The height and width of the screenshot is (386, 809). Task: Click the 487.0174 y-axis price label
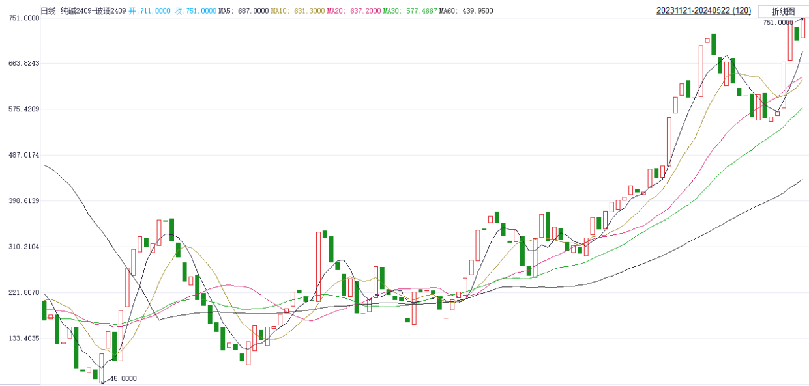pyautogui.click(x=22, y=155)
